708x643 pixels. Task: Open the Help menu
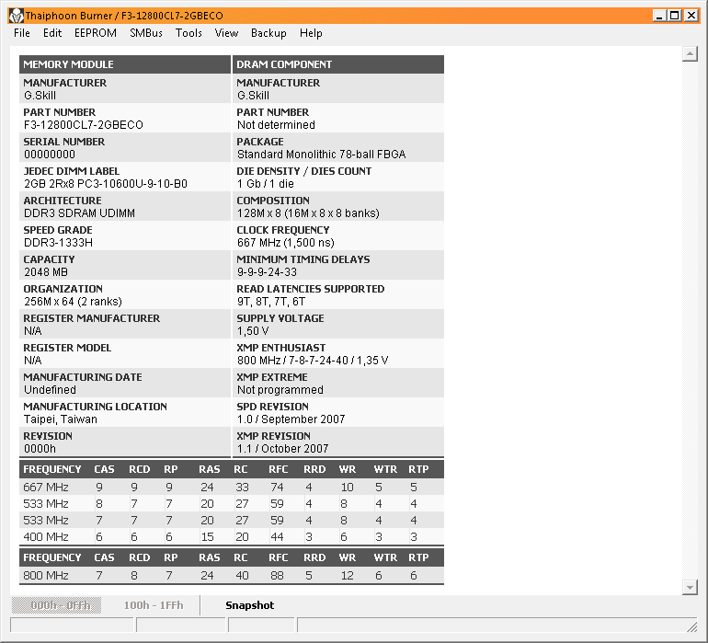click(x=311, y=33)
